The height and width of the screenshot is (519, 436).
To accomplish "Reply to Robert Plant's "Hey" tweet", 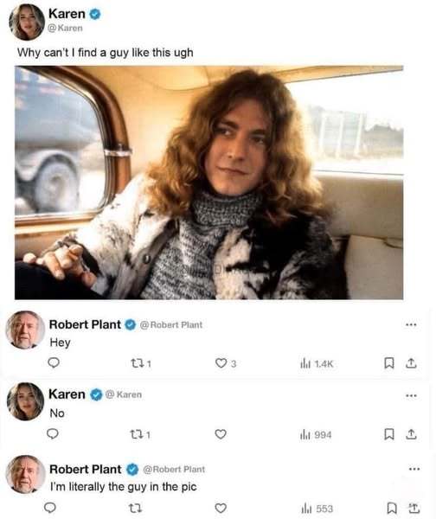I will click(x=54, y=362).
